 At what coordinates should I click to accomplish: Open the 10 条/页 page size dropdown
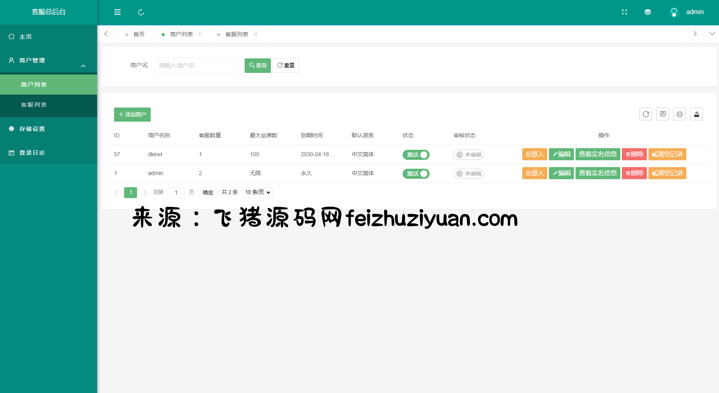click(x=258, y=192)
